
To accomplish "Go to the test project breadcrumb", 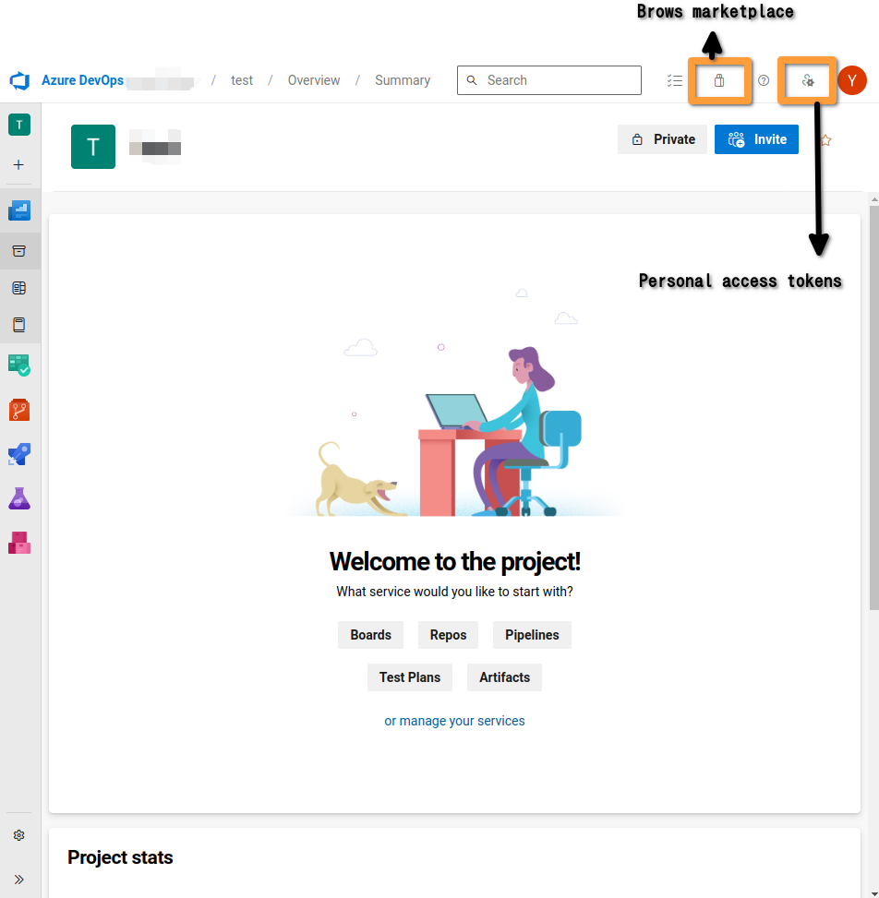I will click(x=242, y=80).
